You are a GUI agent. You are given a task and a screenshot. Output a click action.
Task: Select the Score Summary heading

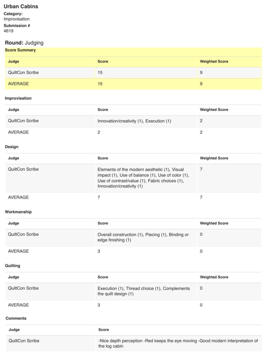pos(20,50)
